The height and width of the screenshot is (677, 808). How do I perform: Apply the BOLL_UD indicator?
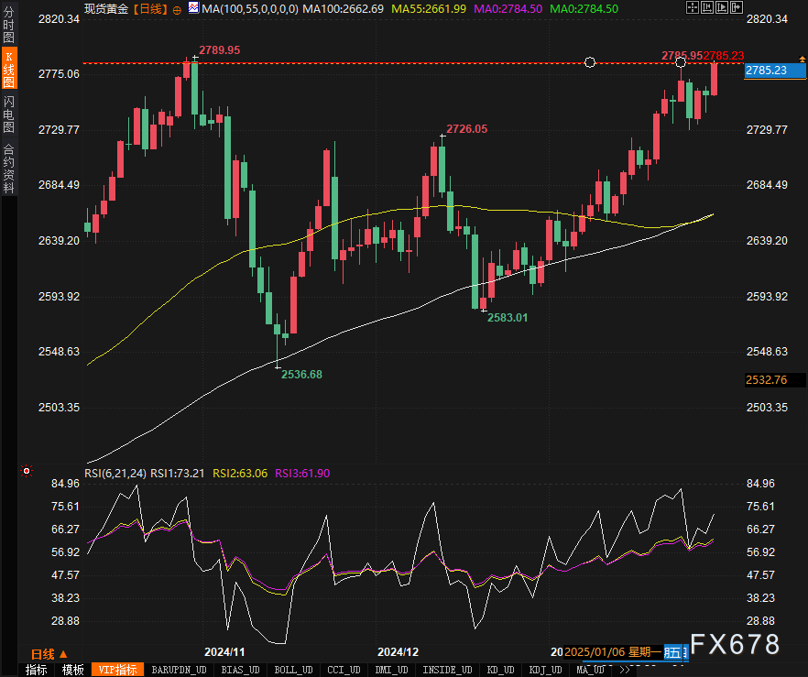click(293, 670)
